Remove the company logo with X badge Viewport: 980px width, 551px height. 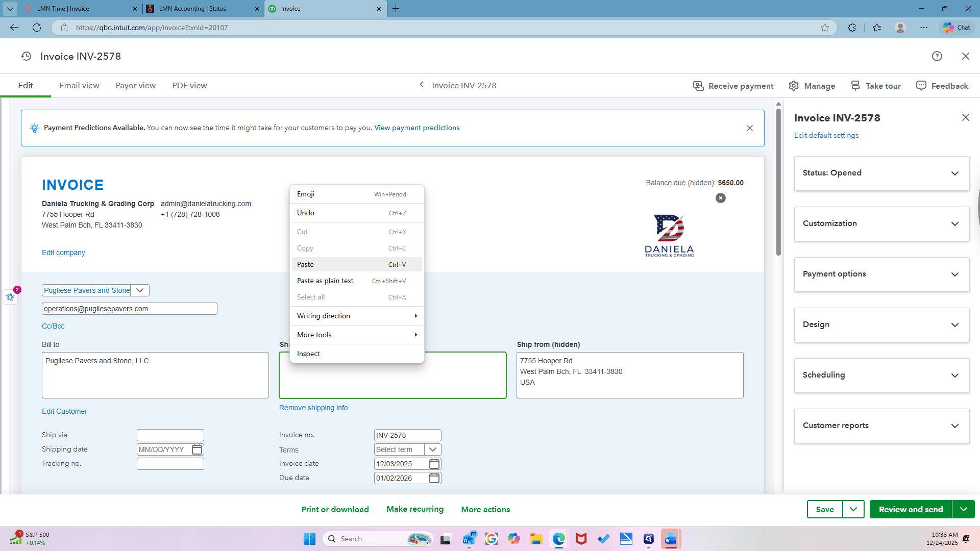pos(720,198)
